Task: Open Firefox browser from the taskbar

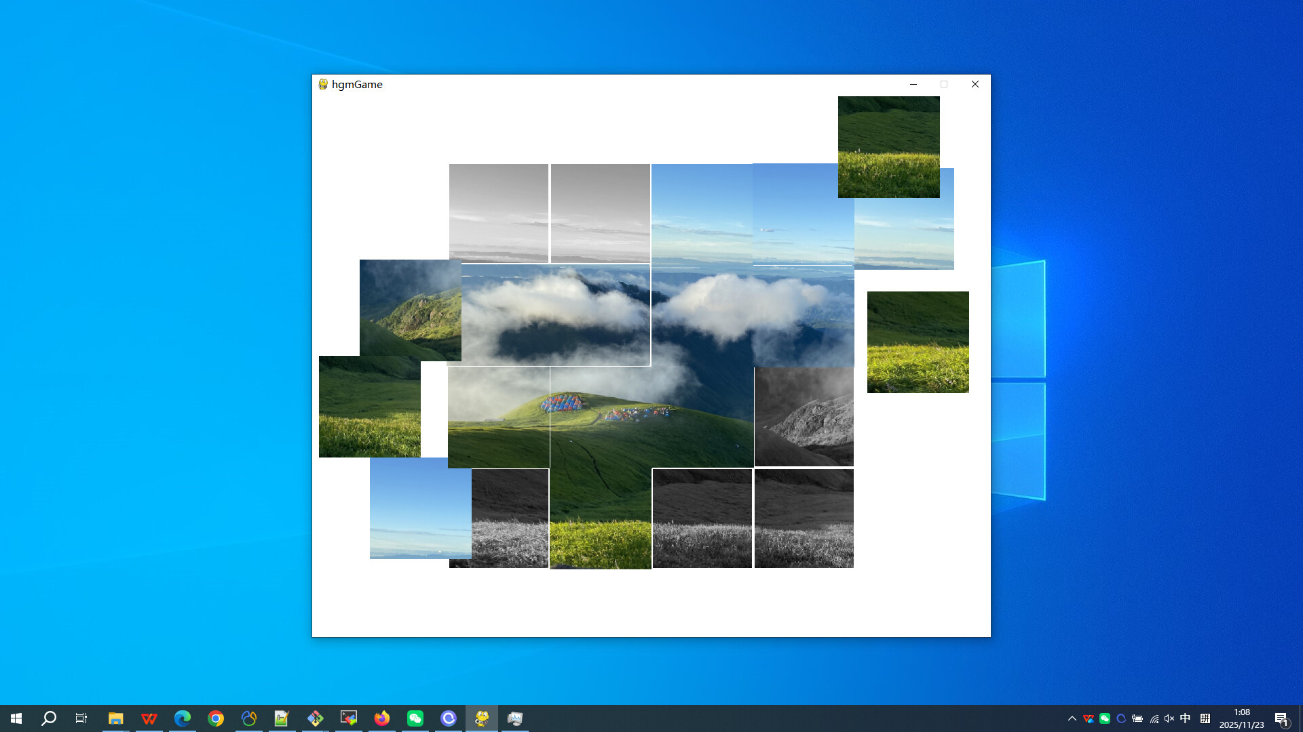Action: click(381, 718)
